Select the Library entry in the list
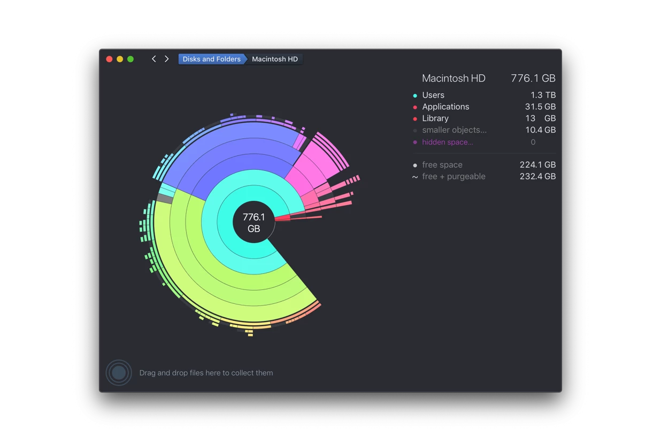The height and width of the screenshot is (440, 661). (435, 119)
